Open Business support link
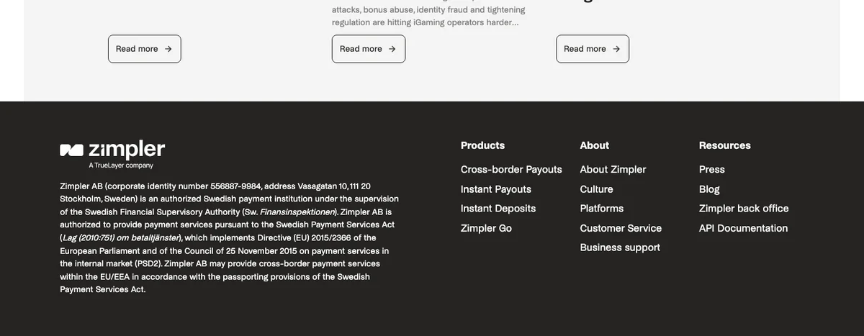 click(x=620, y=248)
